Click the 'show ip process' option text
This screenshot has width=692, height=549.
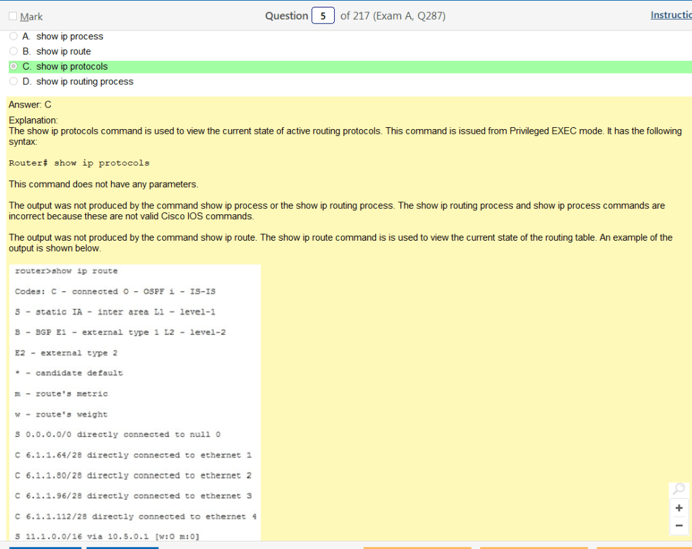point(70,37)
